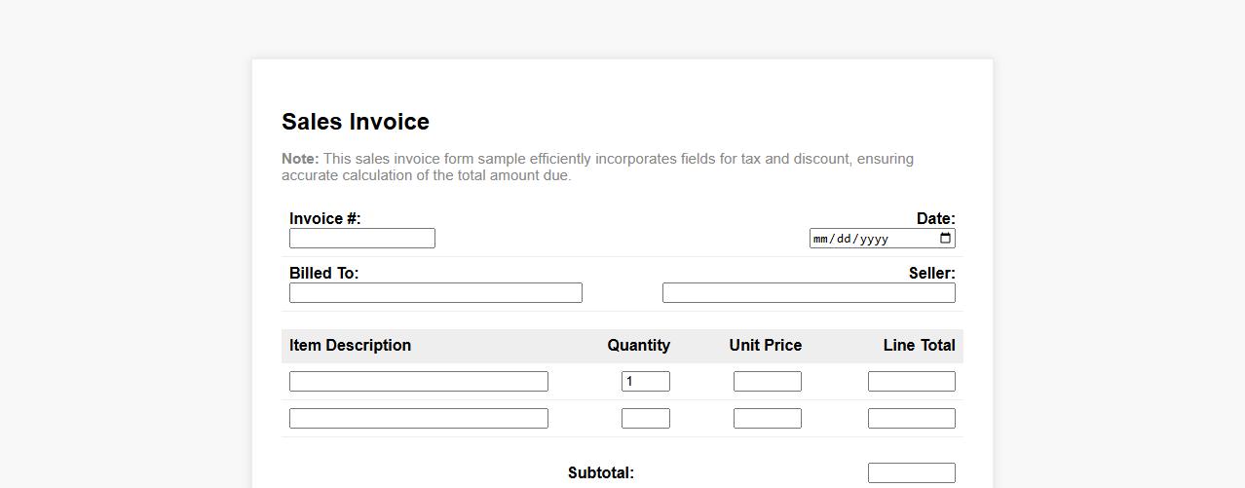This screenshot has height=488, width=1245.
Task: Click the empty second row Quantity field
Action: click(x=646, y=419)
